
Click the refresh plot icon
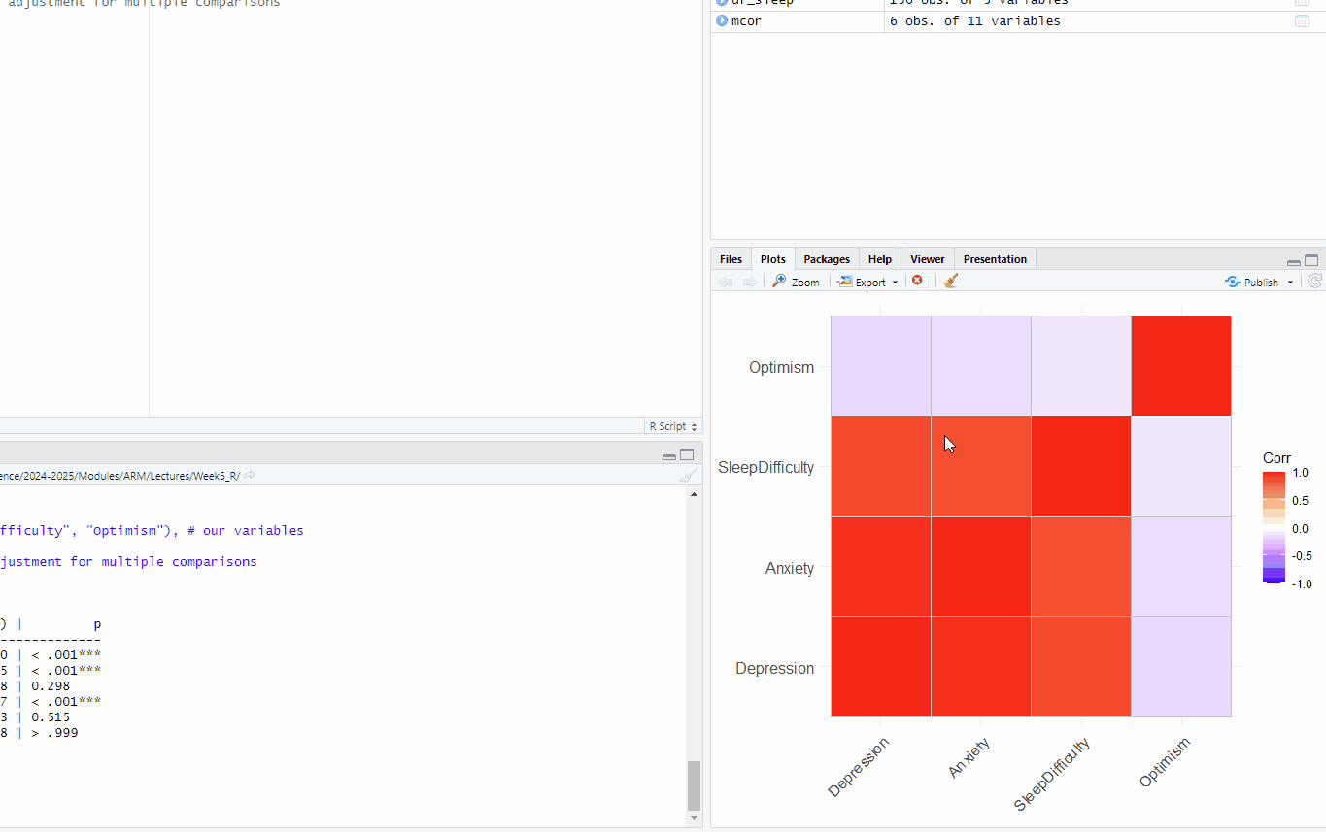(1314, 282)
